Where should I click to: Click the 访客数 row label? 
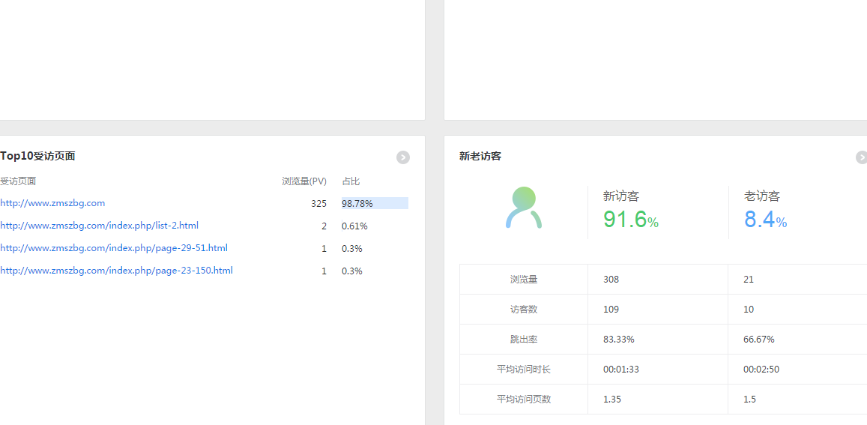tap(524, 310)
